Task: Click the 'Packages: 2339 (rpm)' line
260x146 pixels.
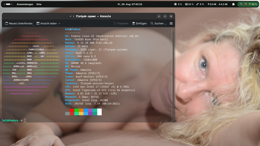Action: click(x=96, y=49)
